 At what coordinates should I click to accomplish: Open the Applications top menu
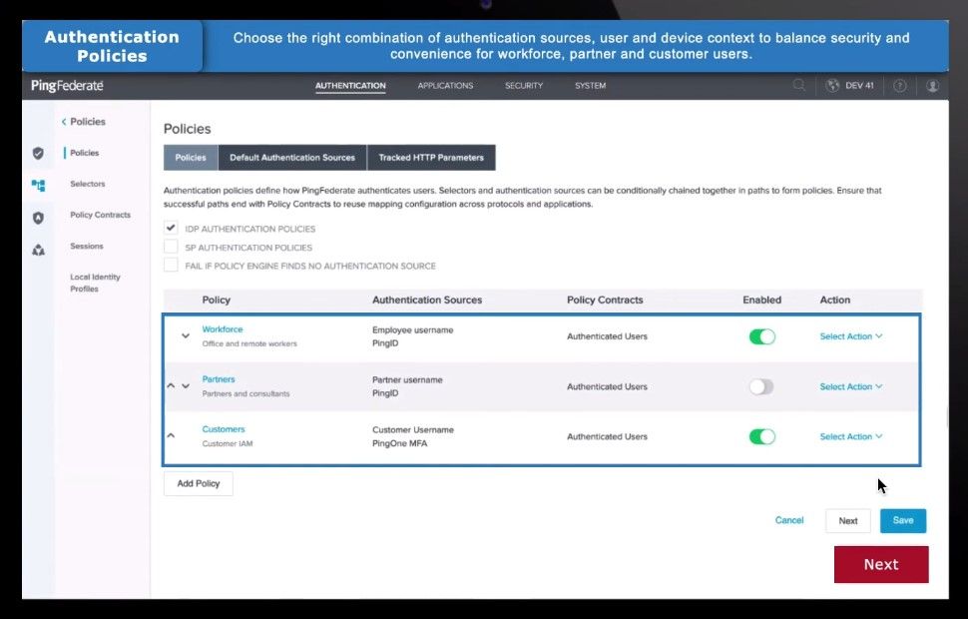(445, 86)
